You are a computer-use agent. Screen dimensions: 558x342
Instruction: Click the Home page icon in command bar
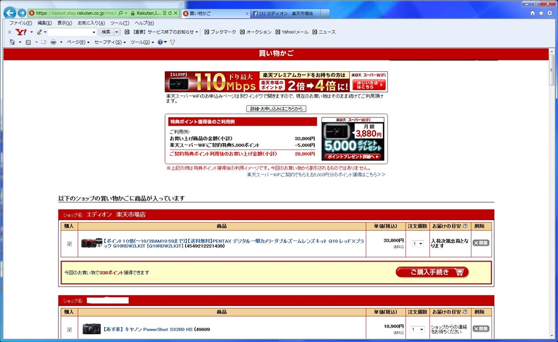click(x=13, y=42)
